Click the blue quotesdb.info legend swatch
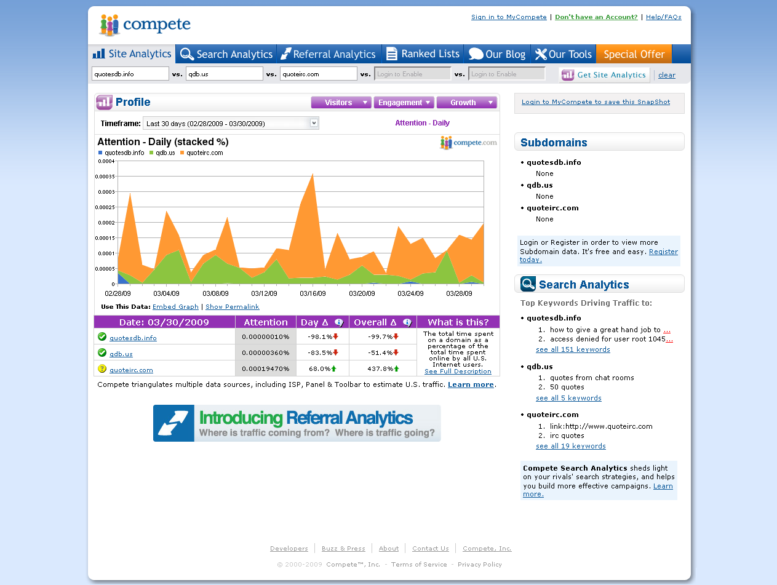 coord(100,153)
